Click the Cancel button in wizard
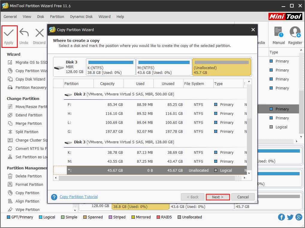 coord(243,197)
